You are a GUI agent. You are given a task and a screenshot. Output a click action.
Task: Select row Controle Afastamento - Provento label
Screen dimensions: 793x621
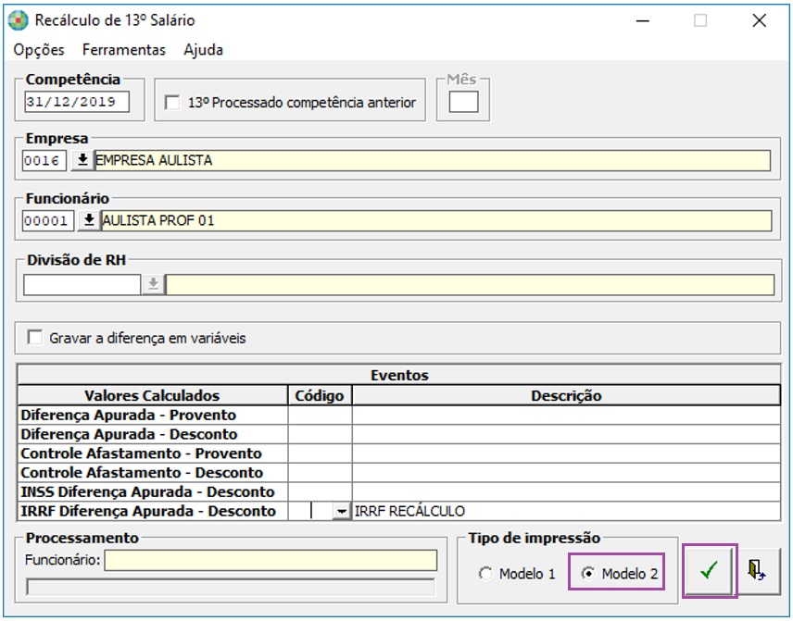(x=153, y=453)
